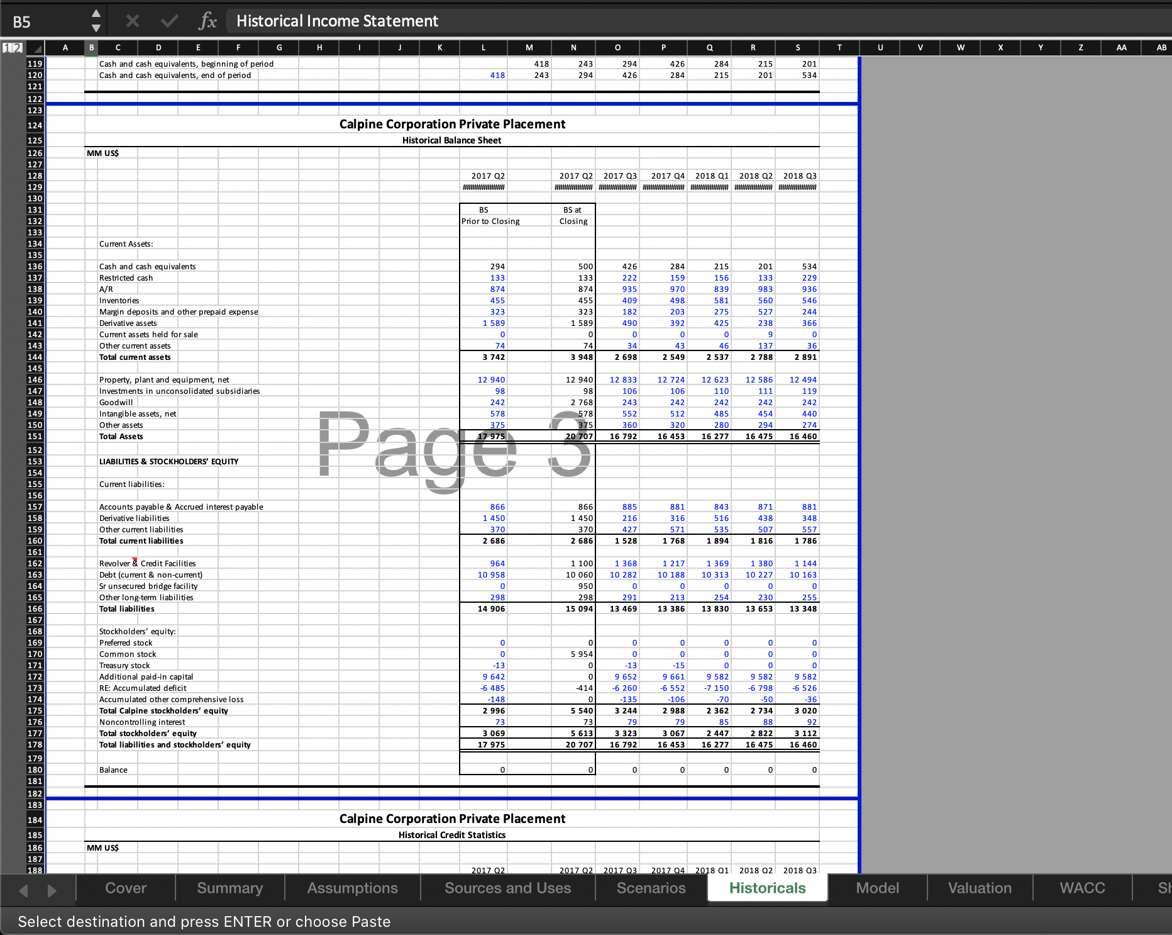Screen dimensions: 1172x935
Task: Select the Sr unsecured bridge facility value 950
Action: pos(573,586)
